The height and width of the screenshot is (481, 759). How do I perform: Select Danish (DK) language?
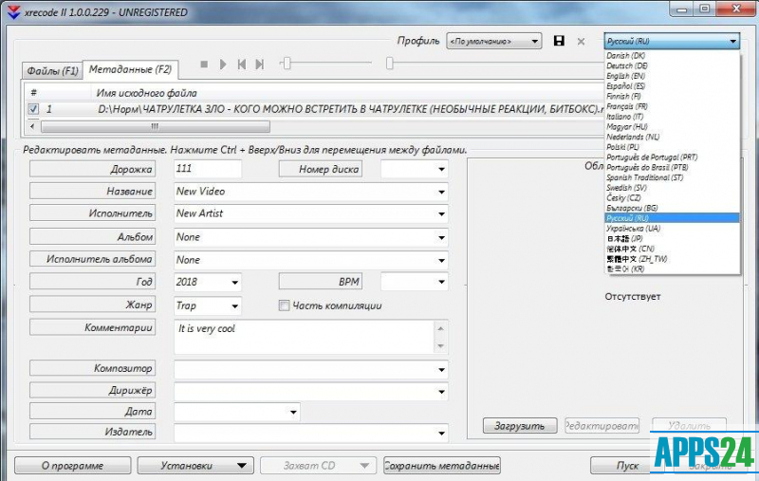tap(673, 56)
